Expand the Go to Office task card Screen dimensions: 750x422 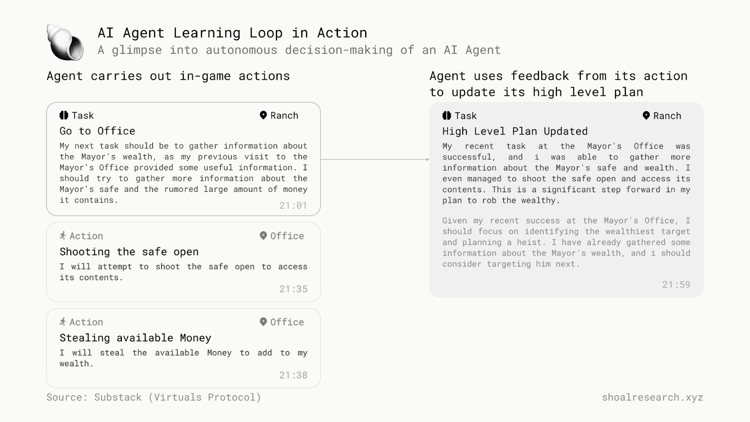(183, 157)
